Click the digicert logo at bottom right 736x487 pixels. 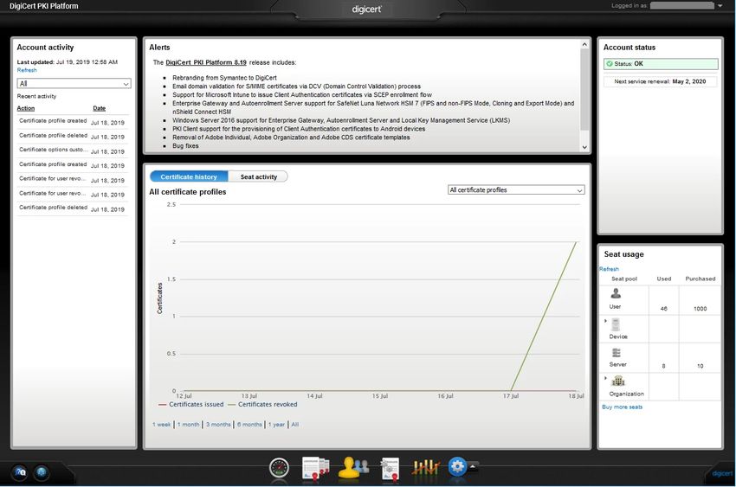pos(722,473)
